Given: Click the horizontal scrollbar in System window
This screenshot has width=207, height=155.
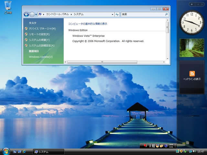Looking at the screenshot, I should (x=102, y=62).
